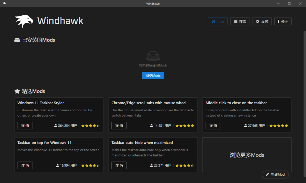Open 详情 for Chrome/Edge scroll tabs mod
The height and width of the screenshot is (183, 306).
(x=119, y=125)
